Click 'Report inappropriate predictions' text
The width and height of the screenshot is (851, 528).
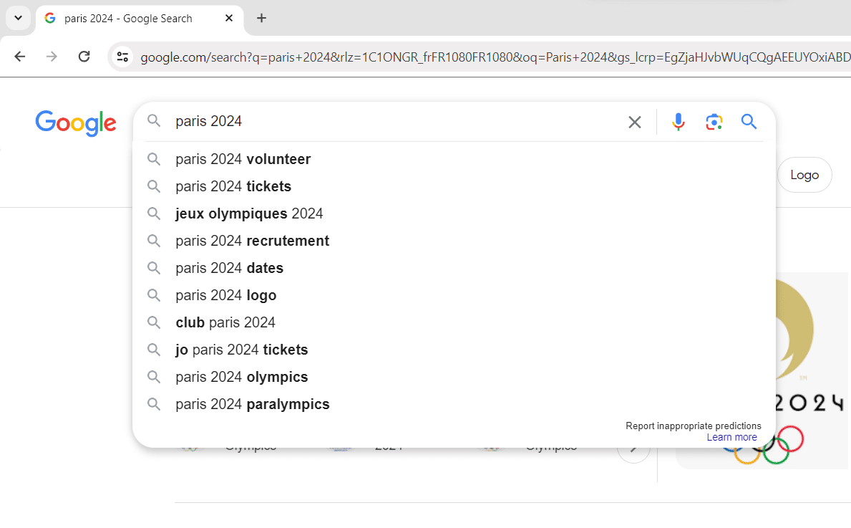point(693,426)
